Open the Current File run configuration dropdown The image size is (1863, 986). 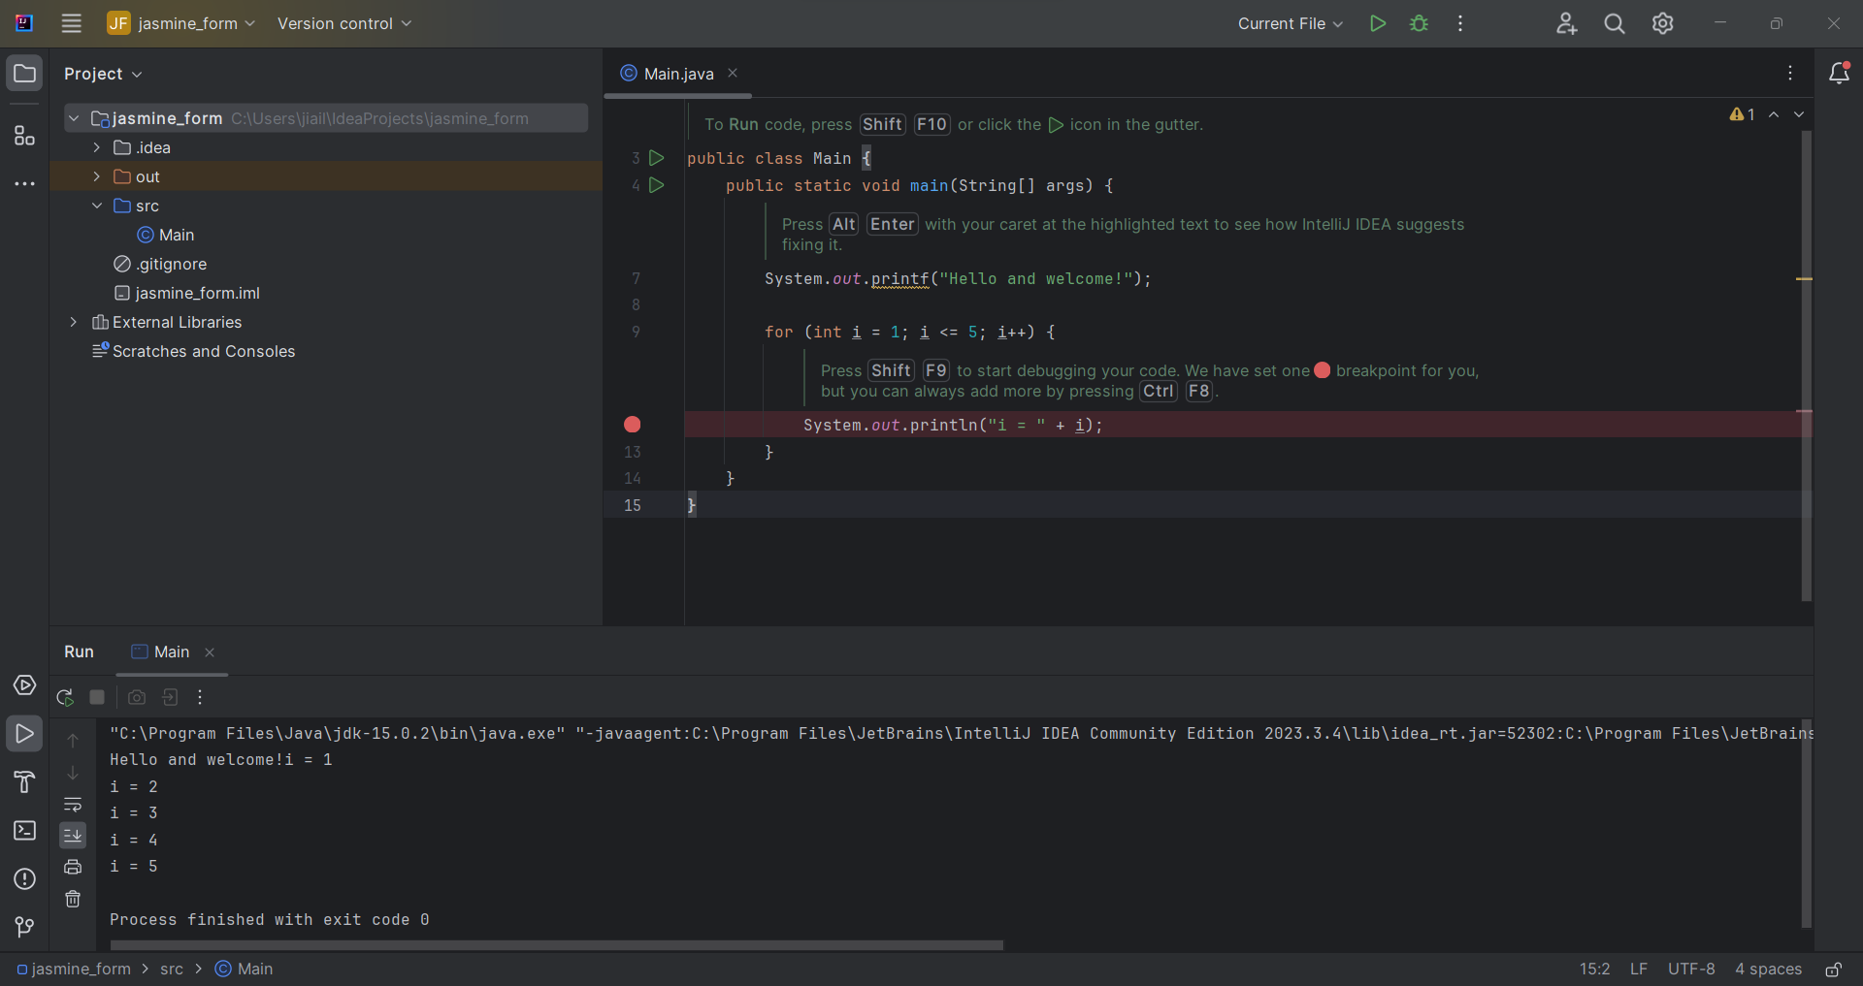point(1291,23)
